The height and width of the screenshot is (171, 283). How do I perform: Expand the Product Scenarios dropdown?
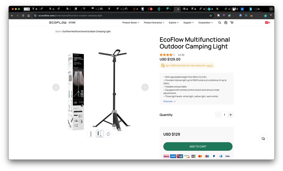tap(154, 23)
